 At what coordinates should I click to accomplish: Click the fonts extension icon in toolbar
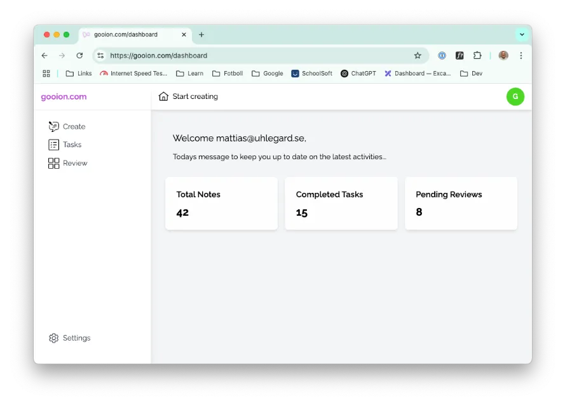[459, 55]
